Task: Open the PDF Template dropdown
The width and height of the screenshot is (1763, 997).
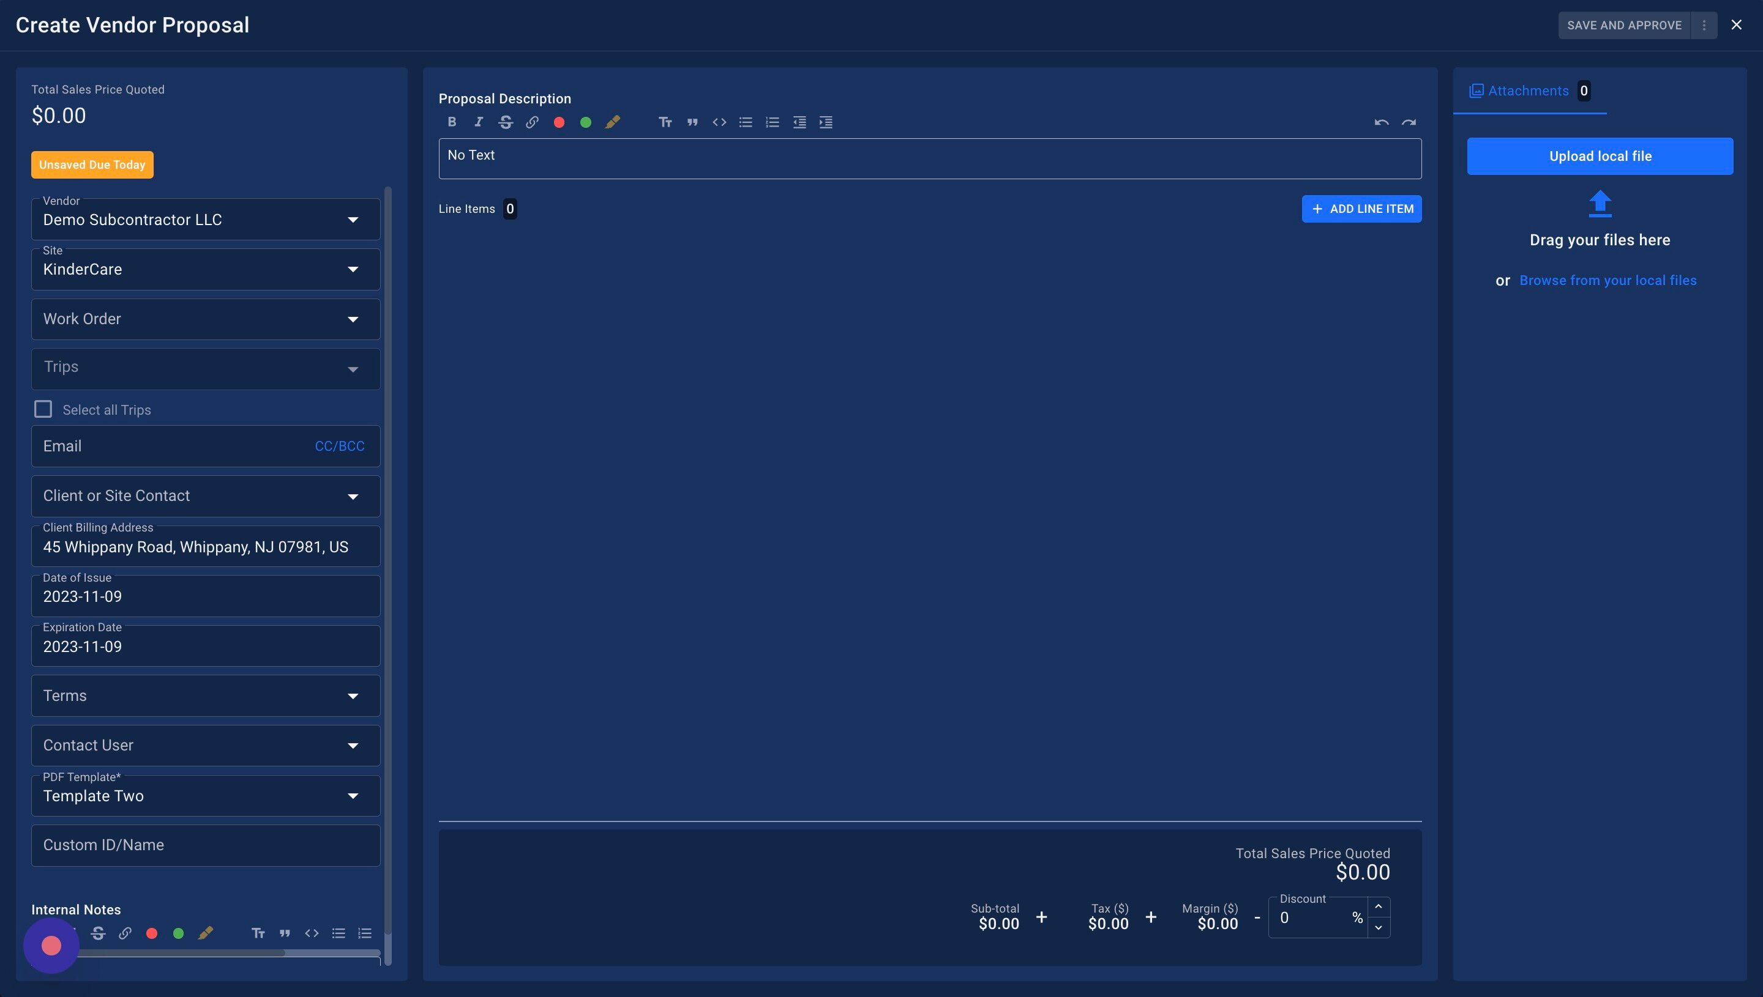Action: click(x=206, y=796)
